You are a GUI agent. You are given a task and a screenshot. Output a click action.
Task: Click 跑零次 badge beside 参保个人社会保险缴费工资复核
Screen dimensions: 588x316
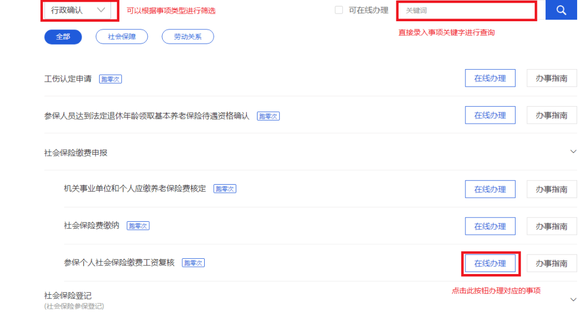(193, 263)
